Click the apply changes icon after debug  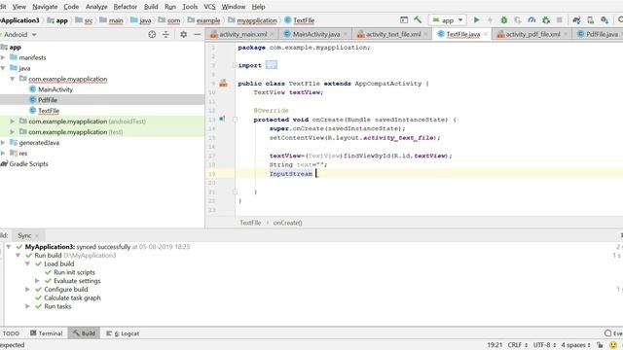point(518,19)
